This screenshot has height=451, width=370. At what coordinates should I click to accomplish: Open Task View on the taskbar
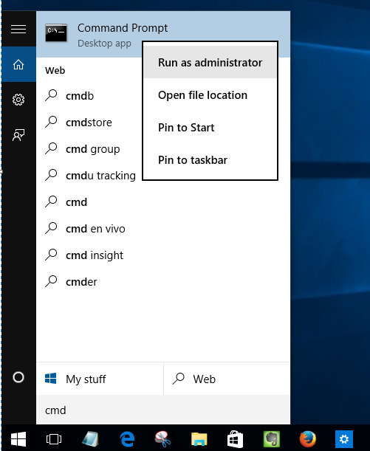(x=54, y=439)
